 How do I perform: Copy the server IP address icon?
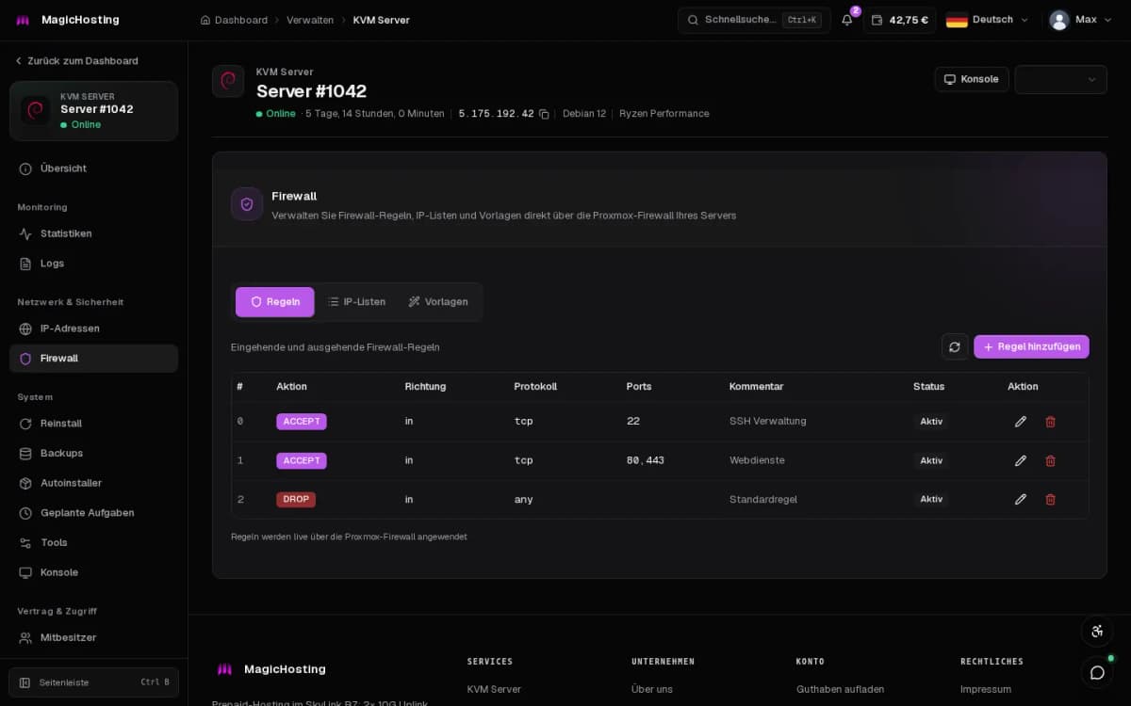(544, 114)
